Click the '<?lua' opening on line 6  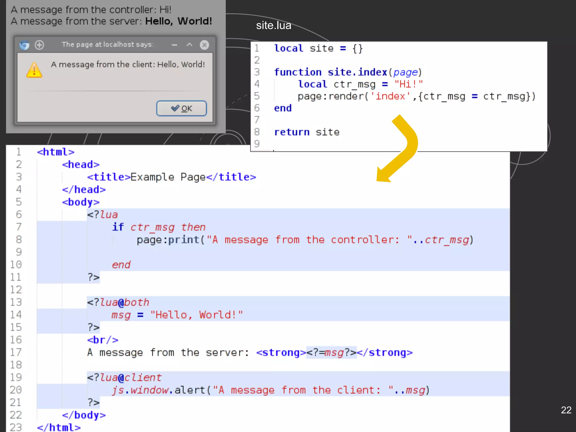[x=102, y=215]
